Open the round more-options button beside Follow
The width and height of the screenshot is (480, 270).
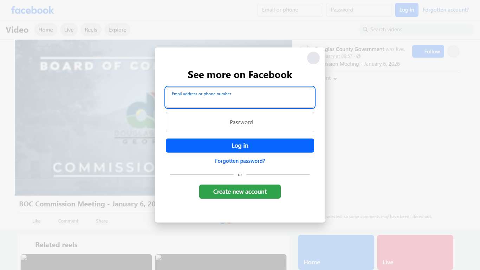tap(453, 52)
